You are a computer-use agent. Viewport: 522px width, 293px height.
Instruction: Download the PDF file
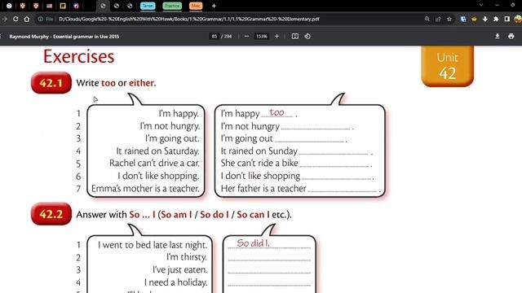tap(497, 36)
